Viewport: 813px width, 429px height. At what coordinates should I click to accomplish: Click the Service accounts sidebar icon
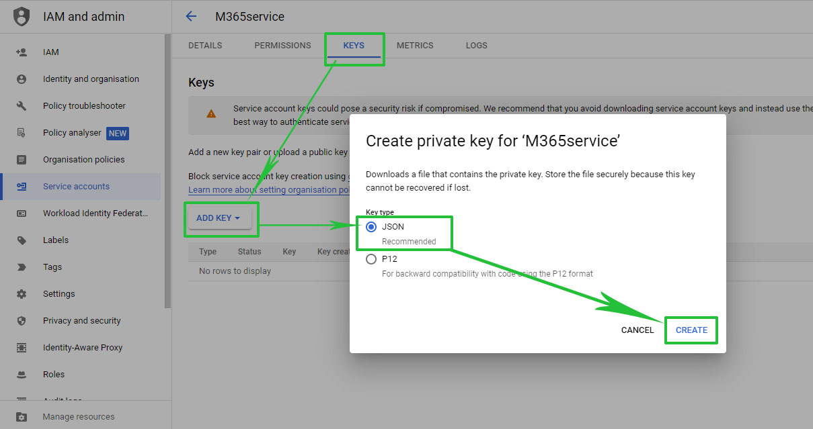[22, 187]
